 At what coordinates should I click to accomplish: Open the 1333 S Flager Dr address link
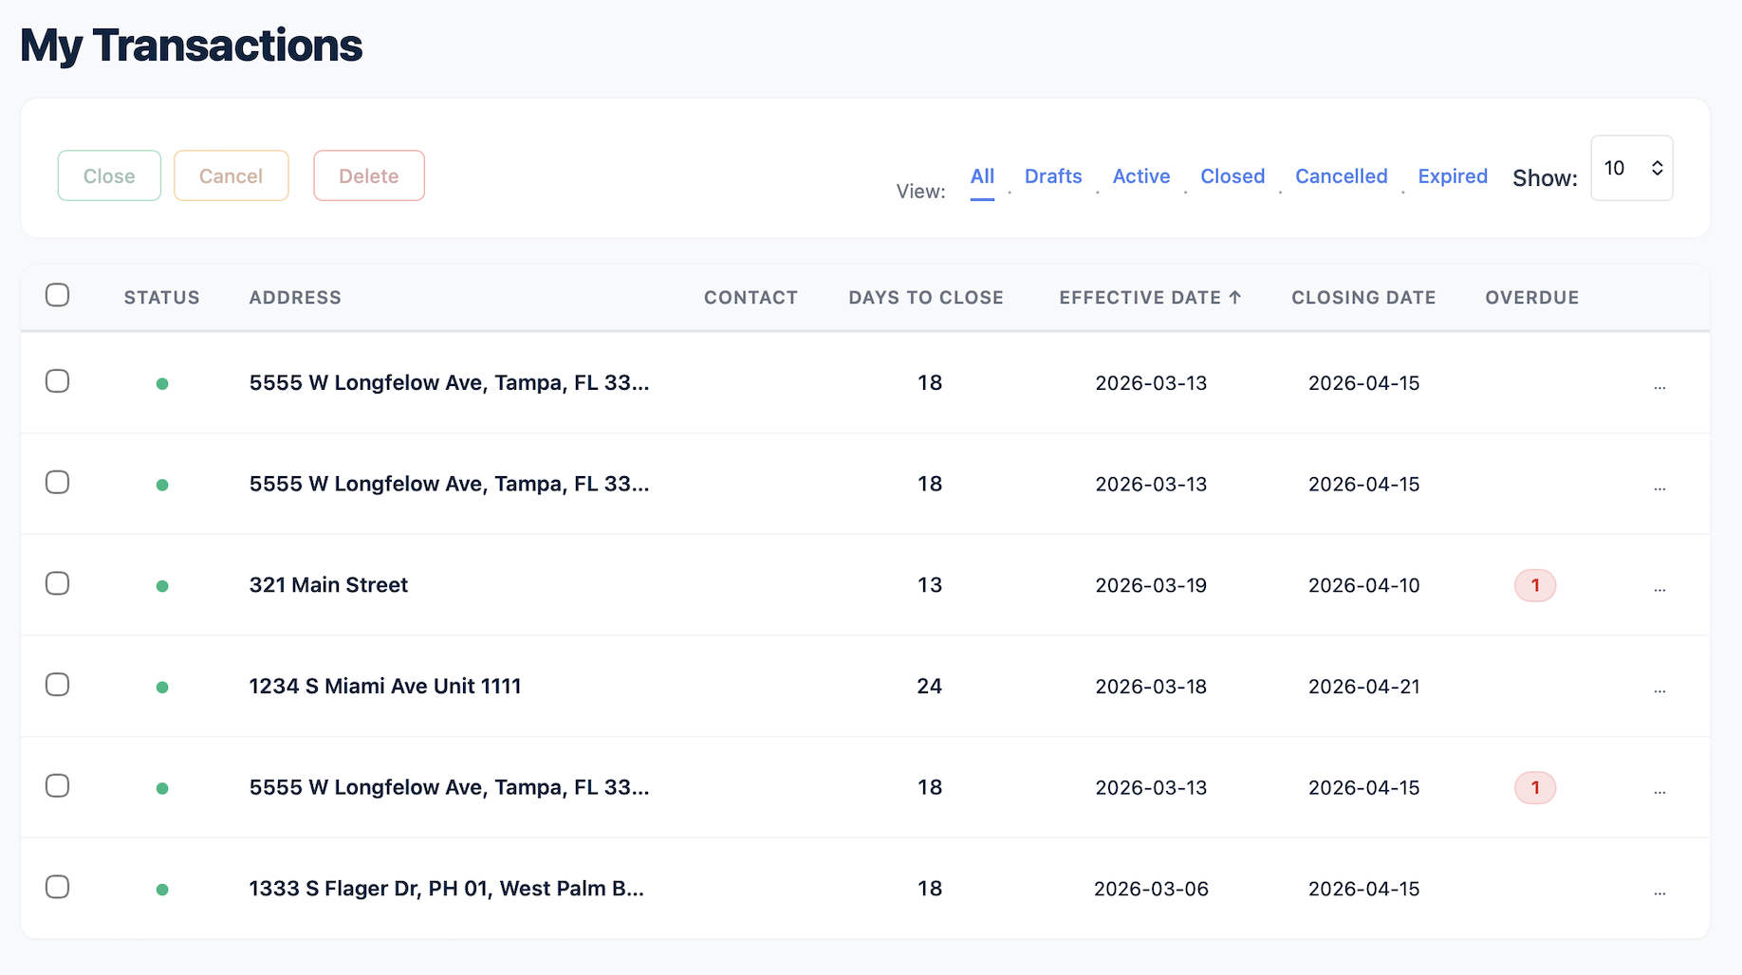pyautogui.click(x=446, y=889)
